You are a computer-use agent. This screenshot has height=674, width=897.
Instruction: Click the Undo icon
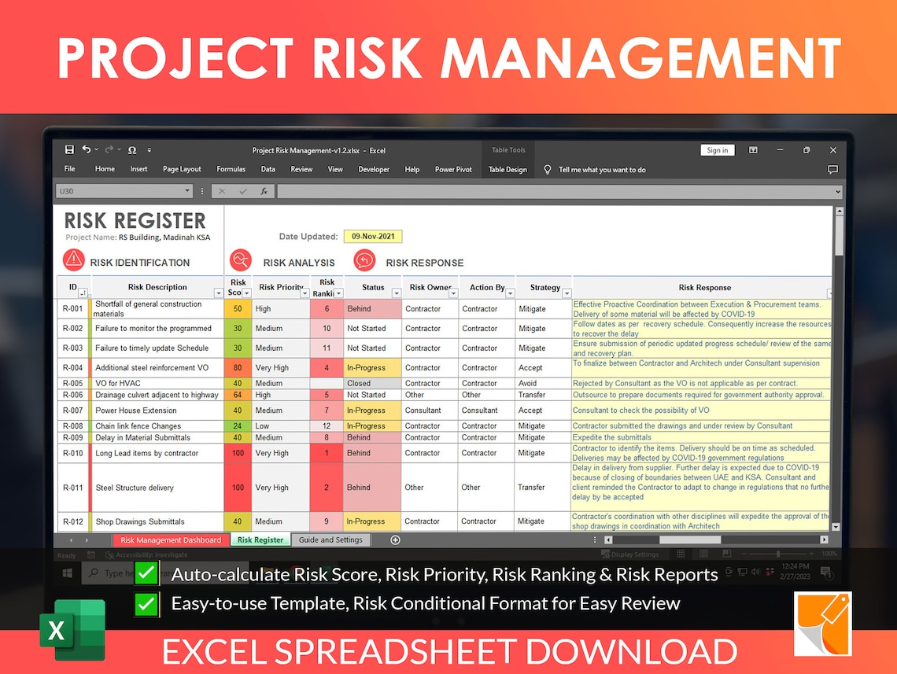(x=88, y=149)
